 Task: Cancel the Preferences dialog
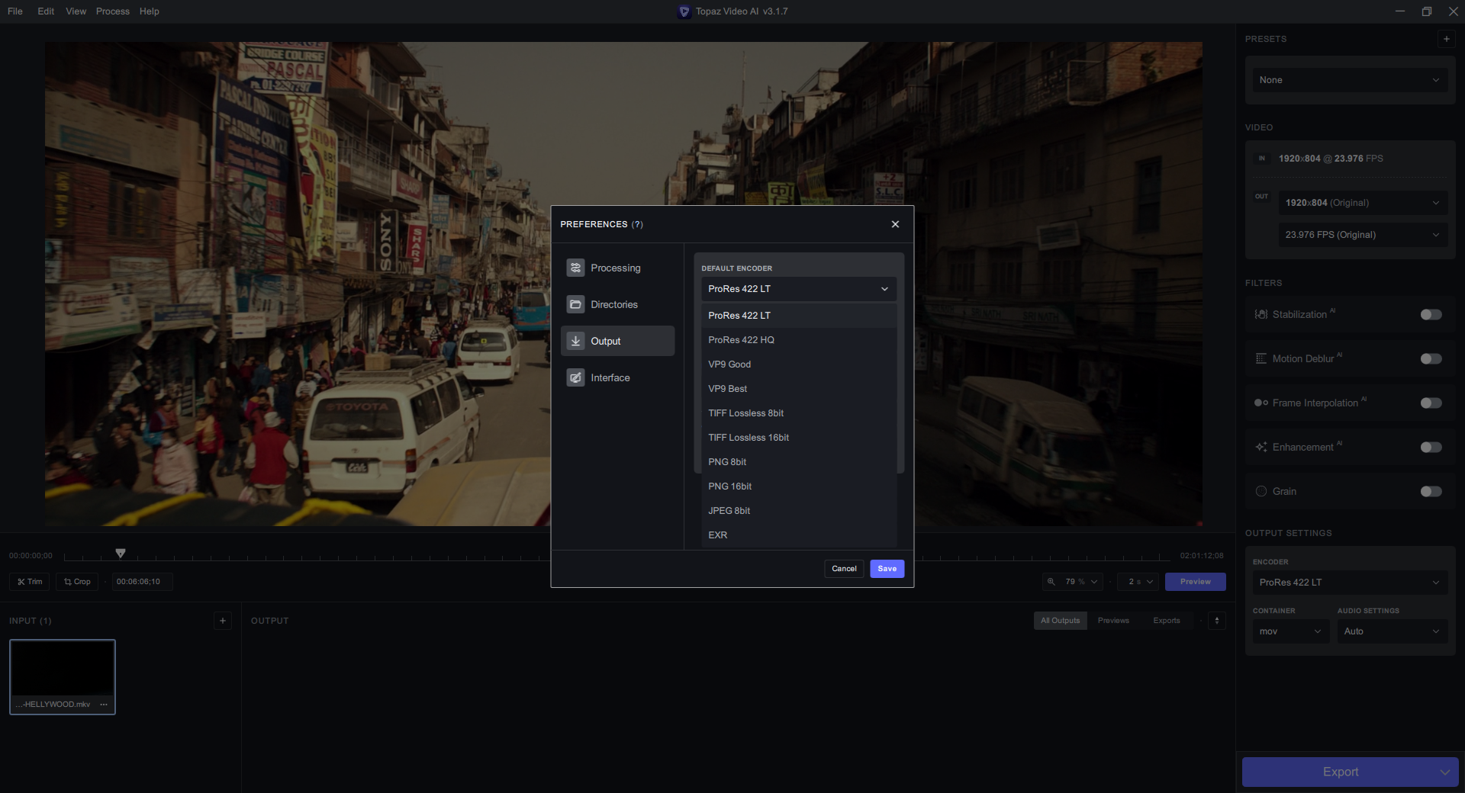tap(844, 569)
